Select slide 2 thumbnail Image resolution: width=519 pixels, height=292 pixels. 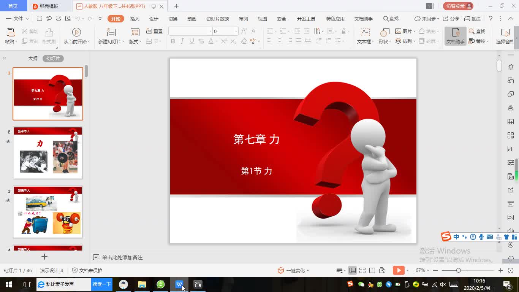click(x=48, y=153)
